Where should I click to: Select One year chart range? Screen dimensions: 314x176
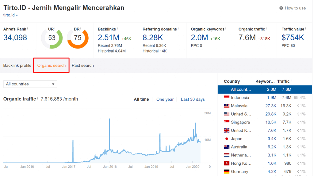click(165, 99)
